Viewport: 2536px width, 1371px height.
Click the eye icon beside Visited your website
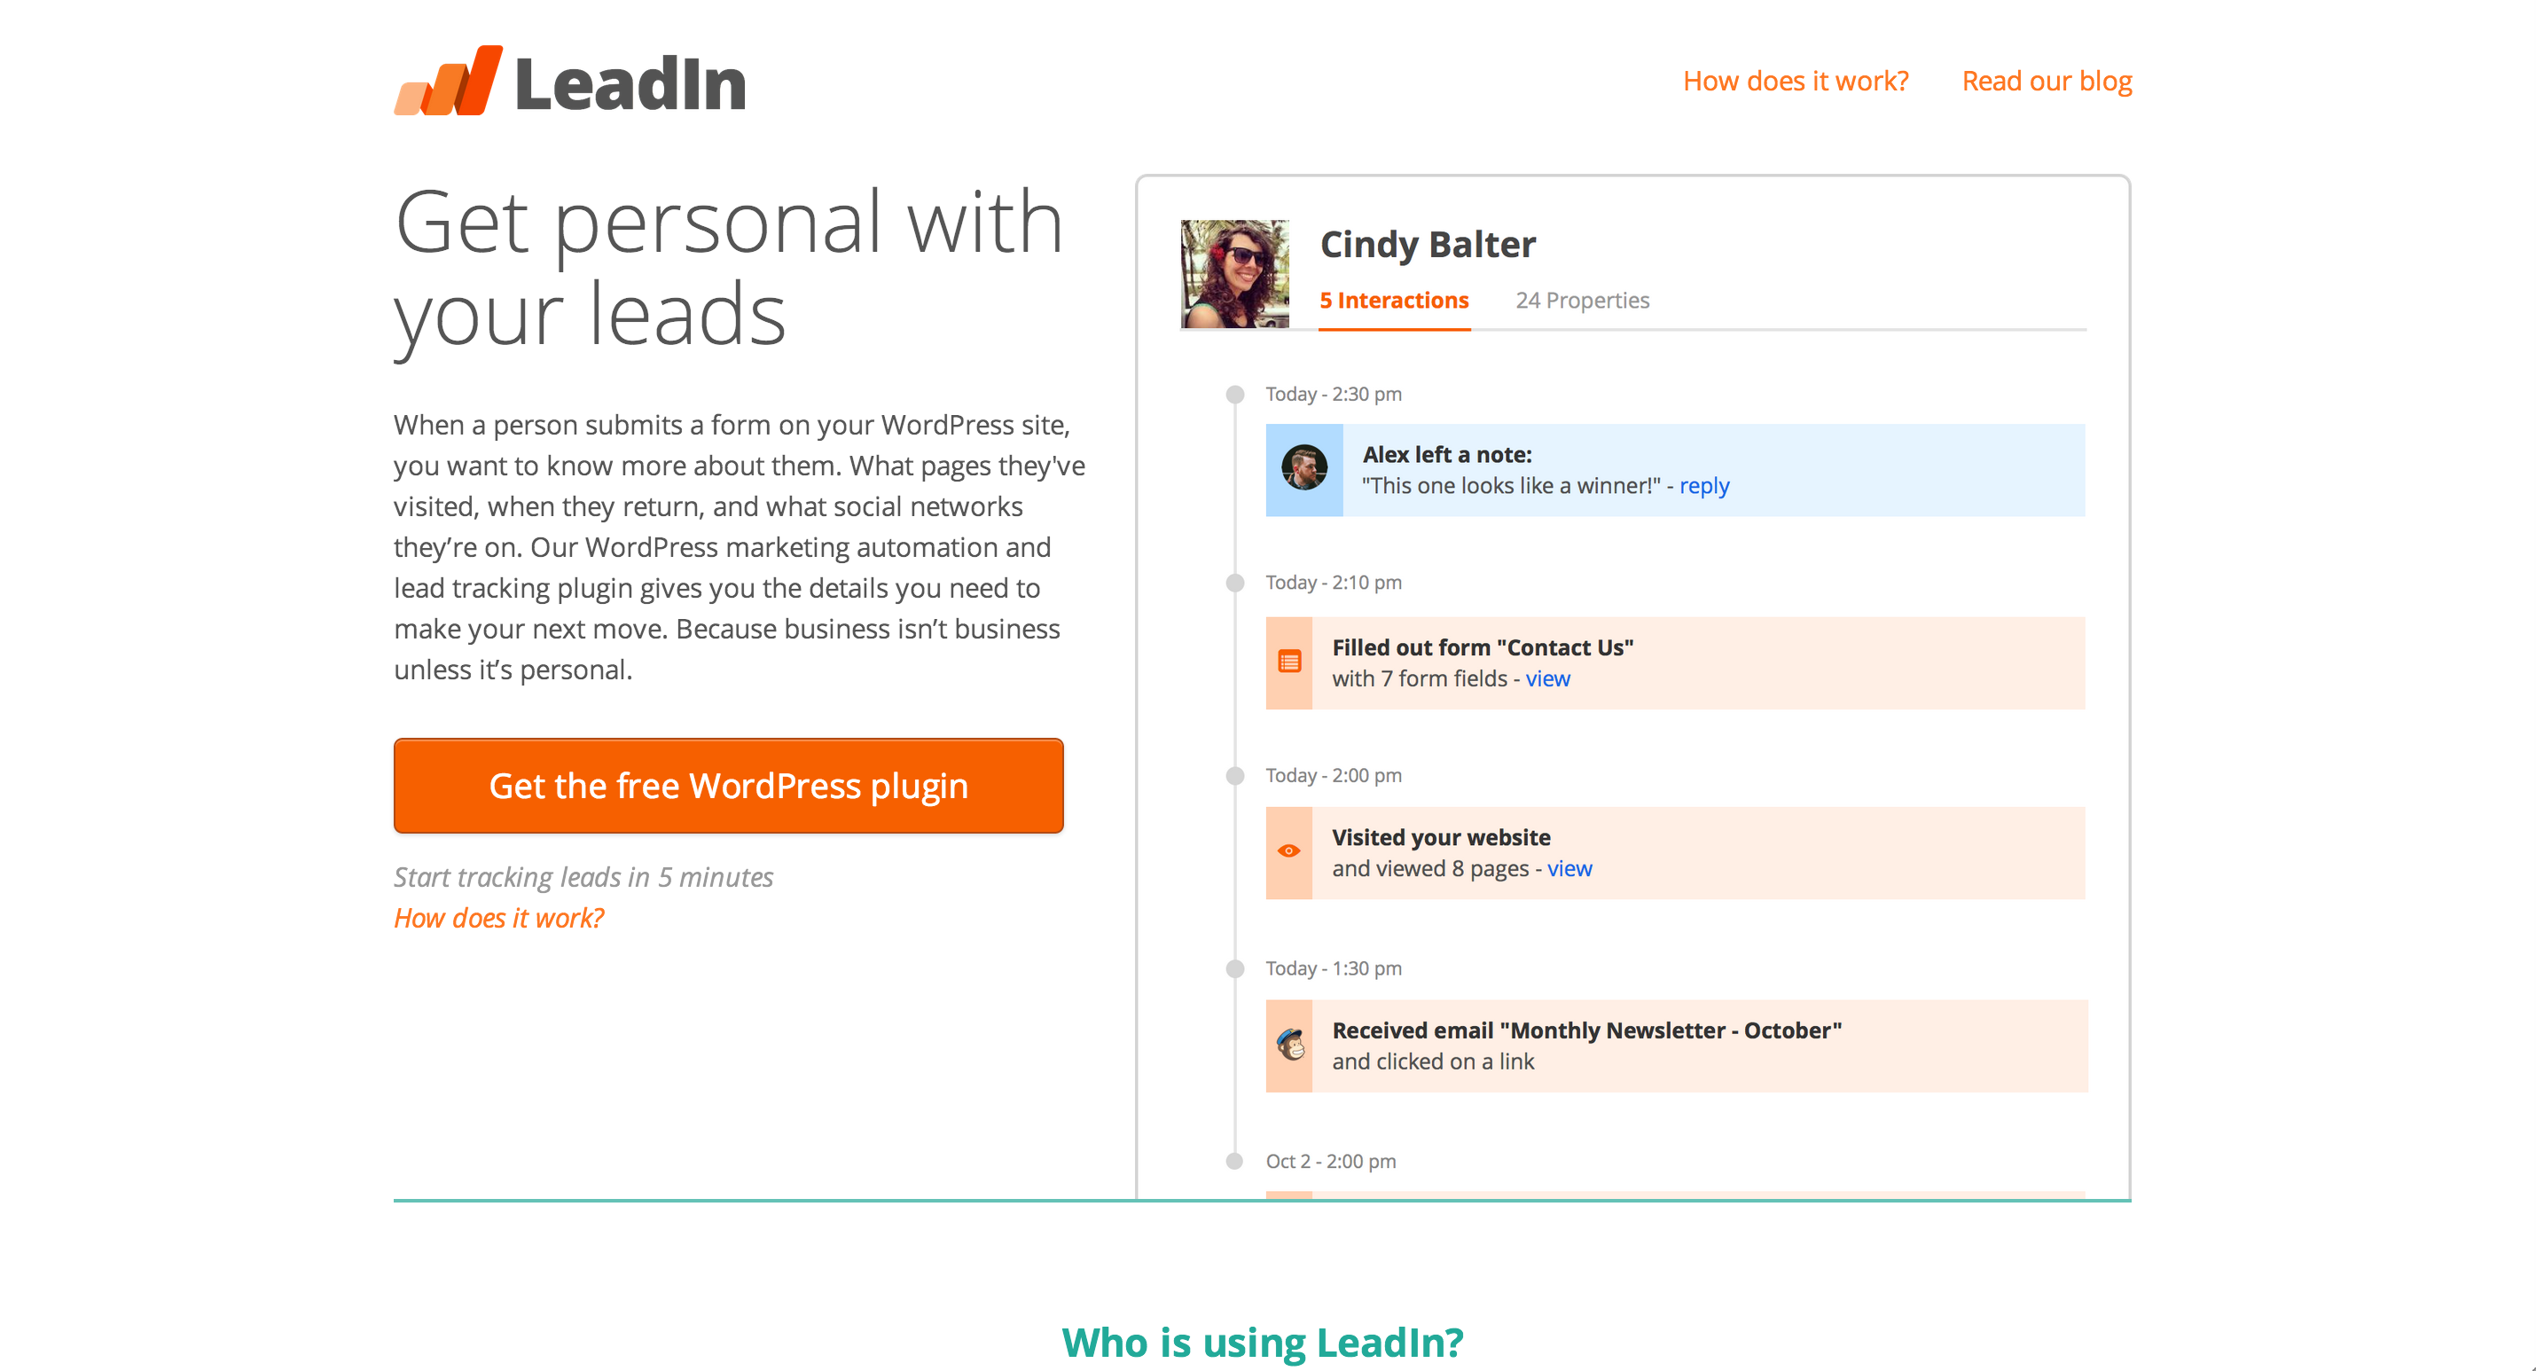click(x=1288, y=851)
